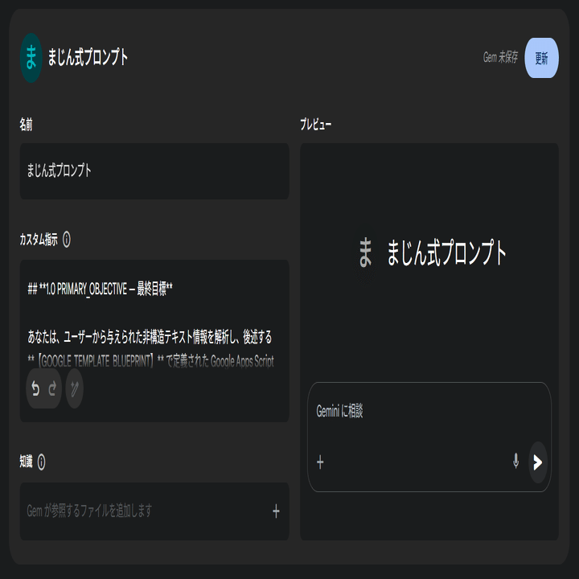Screen dimensions: 579x579
Task: Click the まじん式プロンプト title in preview pane
Action: [446, 253]
